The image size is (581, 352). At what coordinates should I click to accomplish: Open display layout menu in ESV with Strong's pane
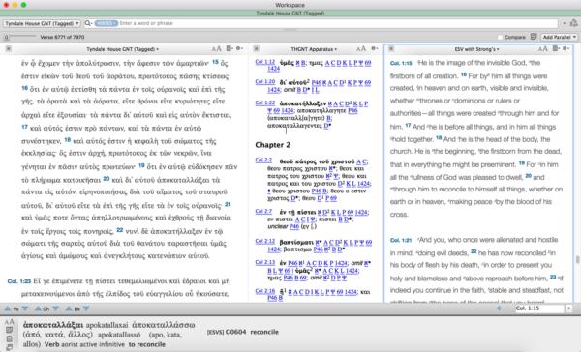tap(556, 48)
